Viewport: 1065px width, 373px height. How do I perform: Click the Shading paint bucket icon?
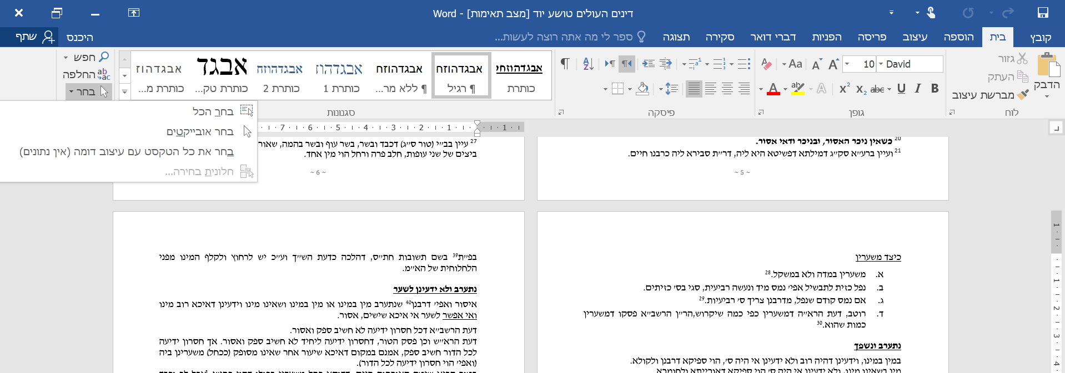coord(642,89)
